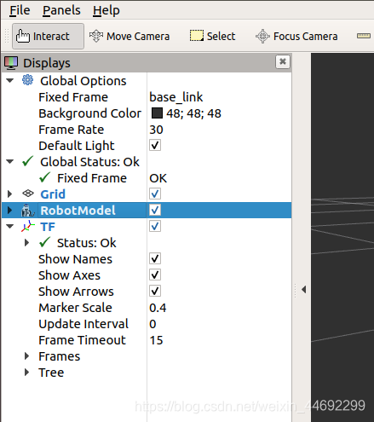
Task: Disable the Grid display checkbox
Action: 155,194
